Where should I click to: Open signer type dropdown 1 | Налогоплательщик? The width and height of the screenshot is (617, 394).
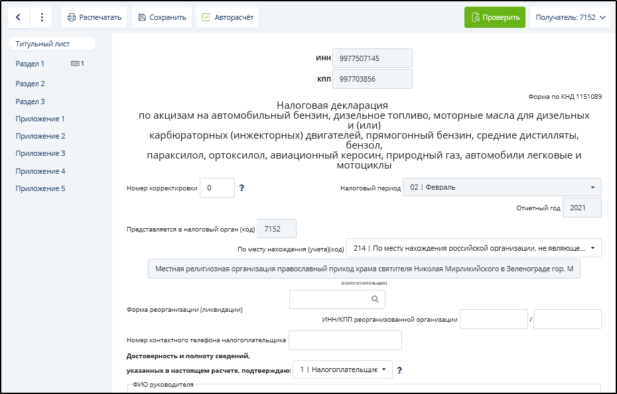pos(342,369)
